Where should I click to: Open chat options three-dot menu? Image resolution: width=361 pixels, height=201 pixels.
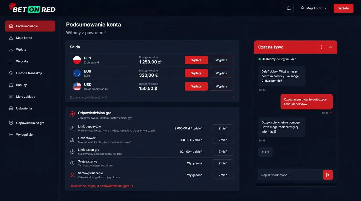coord(321,47)
